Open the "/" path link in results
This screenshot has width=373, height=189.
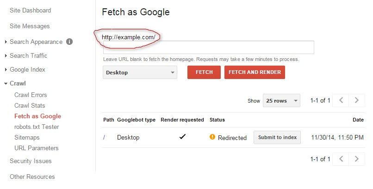click(104, 137)
